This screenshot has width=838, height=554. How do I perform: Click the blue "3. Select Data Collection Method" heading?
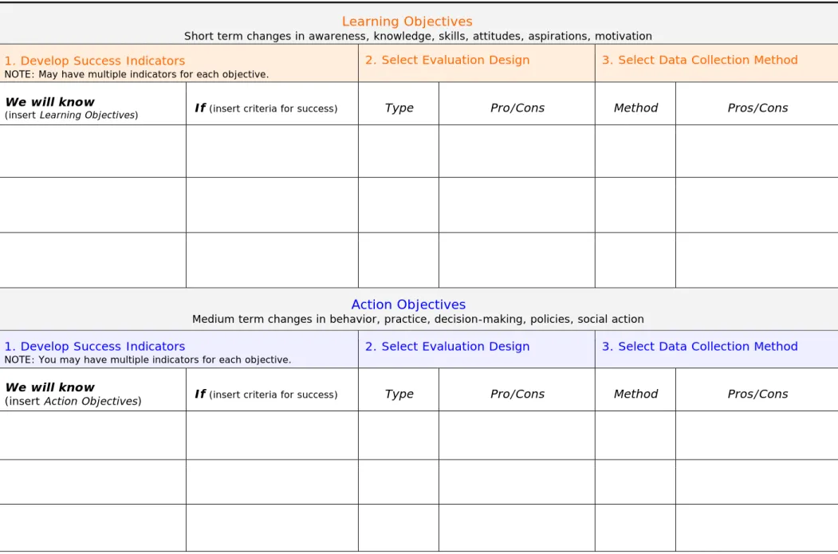coord(699,346)
